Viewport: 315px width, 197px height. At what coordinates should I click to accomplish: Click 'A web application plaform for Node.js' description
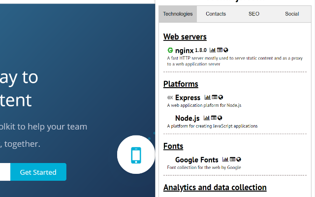tap(204, 105)
